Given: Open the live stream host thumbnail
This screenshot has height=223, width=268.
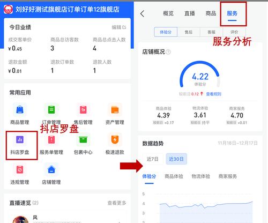Looking at the screenshot, I should (20, 220).
